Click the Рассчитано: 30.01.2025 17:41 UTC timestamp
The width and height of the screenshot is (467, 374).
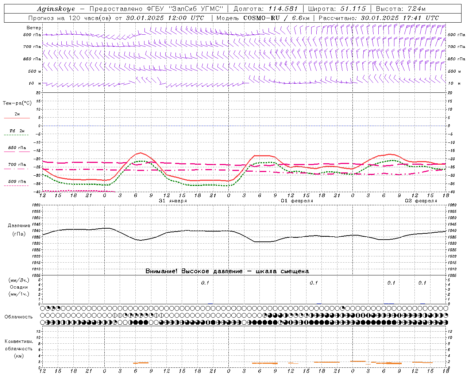click(x=379, y=18)
